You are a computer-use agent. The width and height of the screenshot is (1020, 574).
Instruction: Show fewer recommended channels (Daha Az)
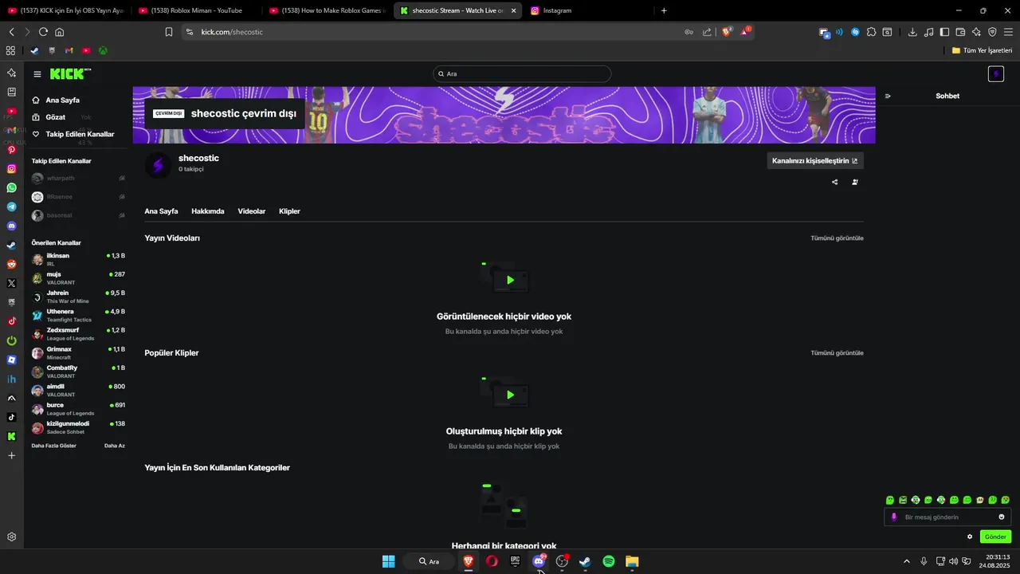115,446
